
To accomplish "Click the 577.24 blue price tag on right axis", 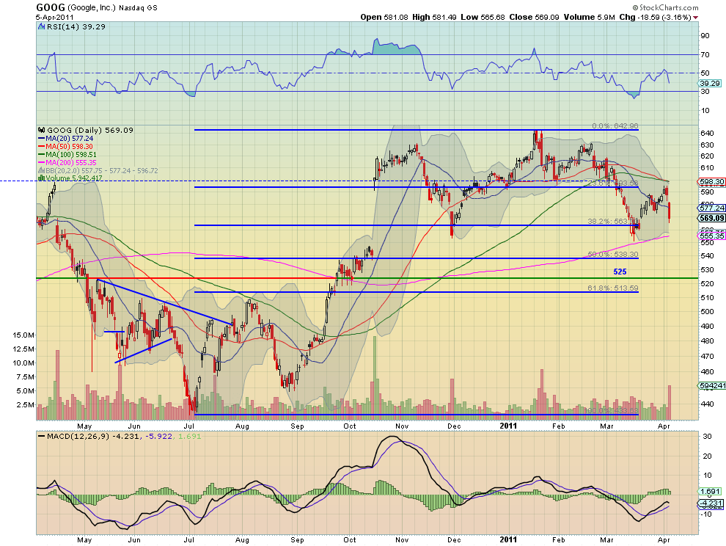I will [x=712, y=208].
